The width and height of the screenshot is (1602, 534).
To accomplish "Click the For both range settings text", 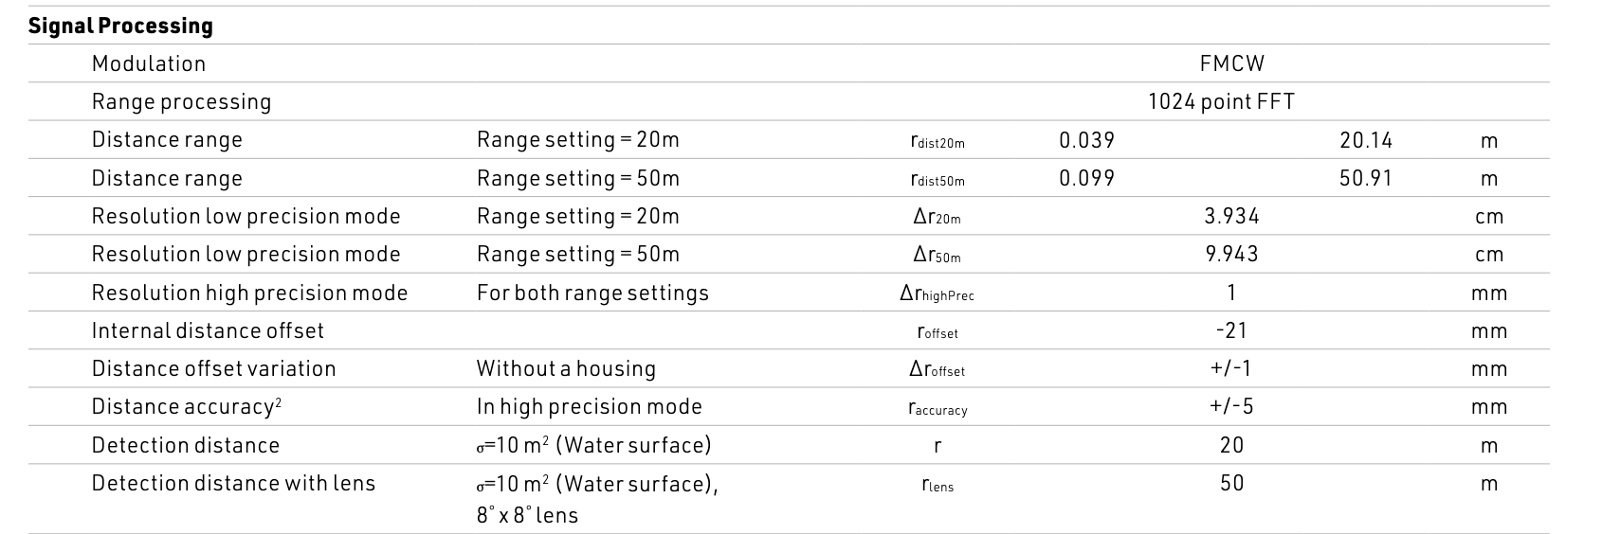I will click(592, 293).
